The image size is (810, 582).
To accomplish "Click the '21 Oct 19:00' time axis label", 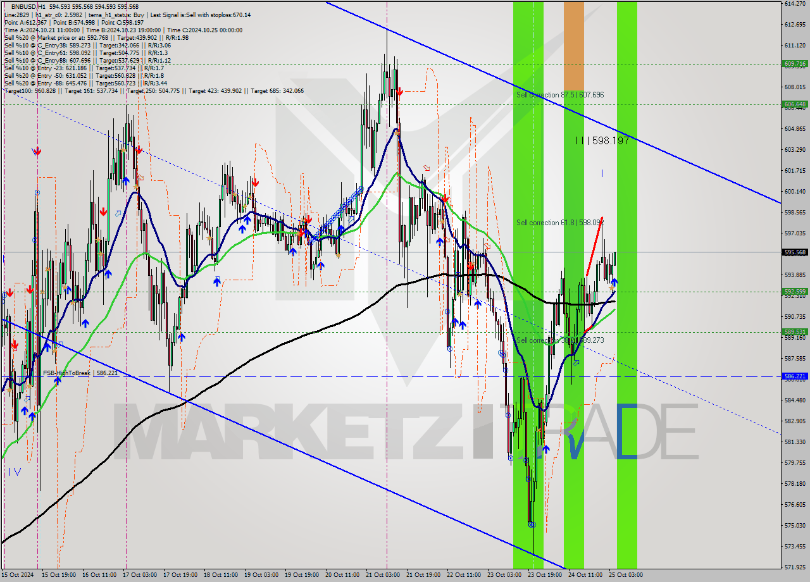I will click(423, 575).
